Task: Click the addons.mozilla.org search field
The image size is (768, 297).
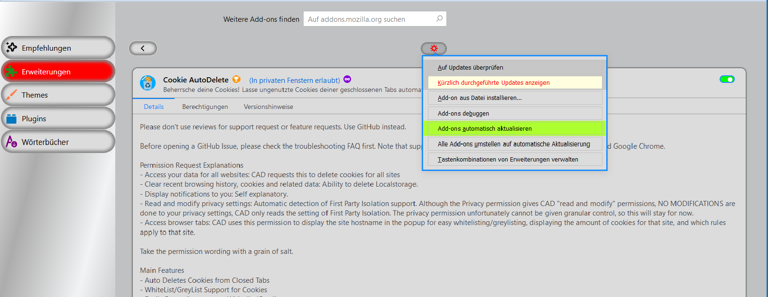Action: click(370, 19)
